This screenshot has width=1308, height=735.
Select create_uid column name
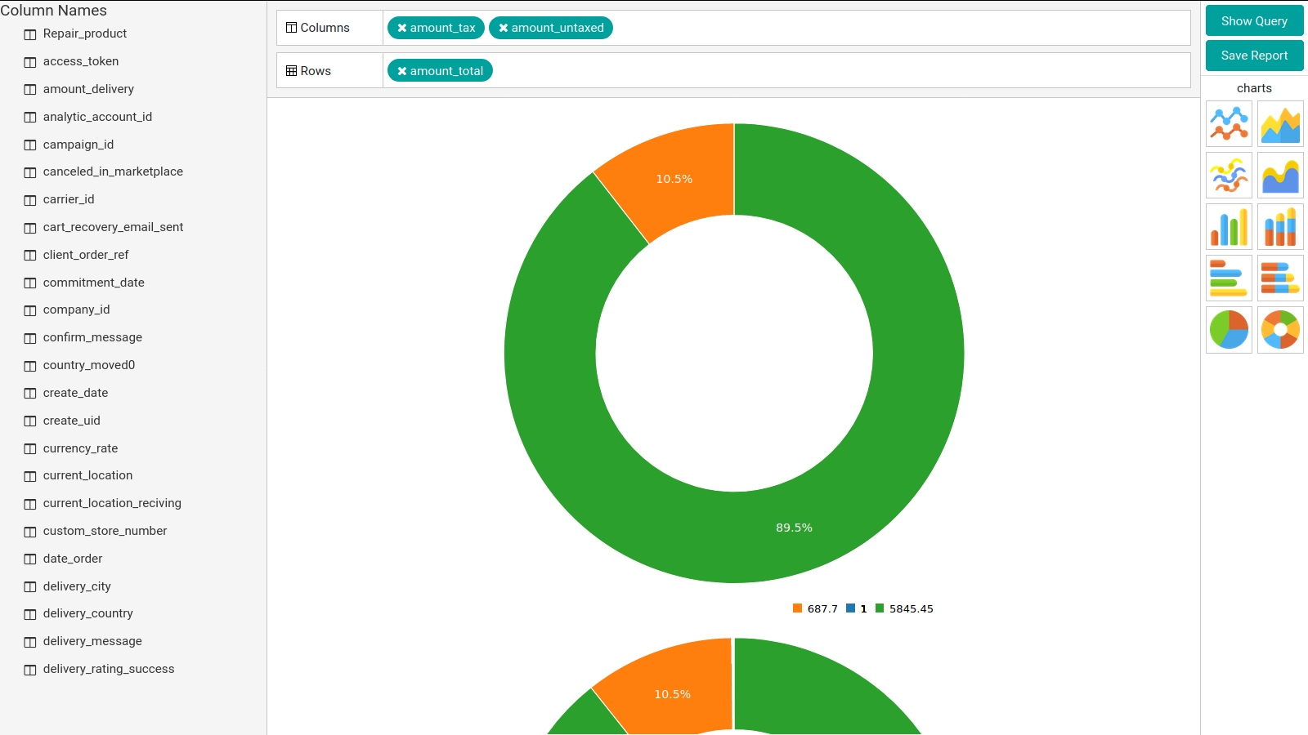pyautogui.click(x=72, y=421)
